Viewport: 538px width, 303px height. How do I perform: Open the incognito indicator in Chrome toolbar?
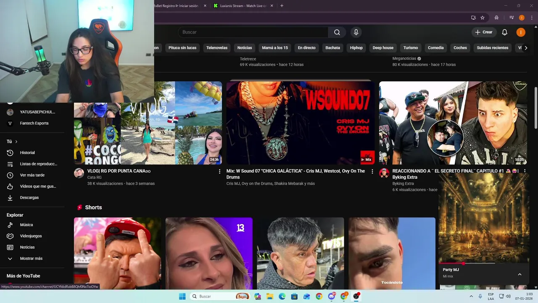496,18
